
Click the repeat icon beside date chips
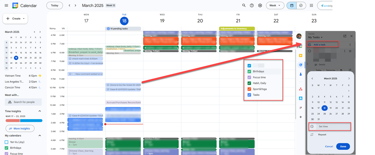(350, 70)
